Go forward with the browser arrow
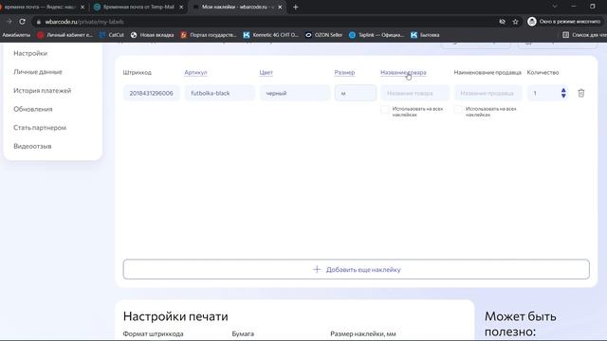The height and width of the screenshot is (341, 607). [9, 22]
